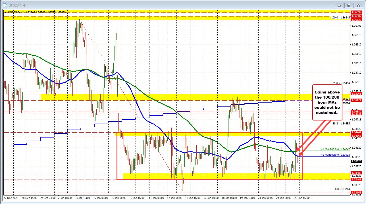This screenshot has height=204, width=366.
Task: Click the USDCAD,H1 title bar label
Action: coord(17,5)
